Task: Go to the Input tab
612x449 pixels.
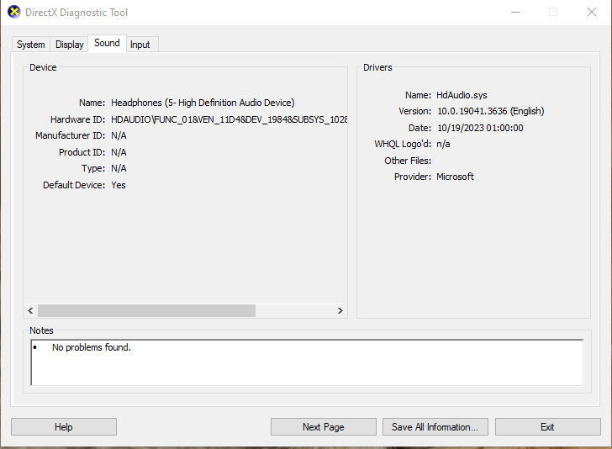Action: 140,45
